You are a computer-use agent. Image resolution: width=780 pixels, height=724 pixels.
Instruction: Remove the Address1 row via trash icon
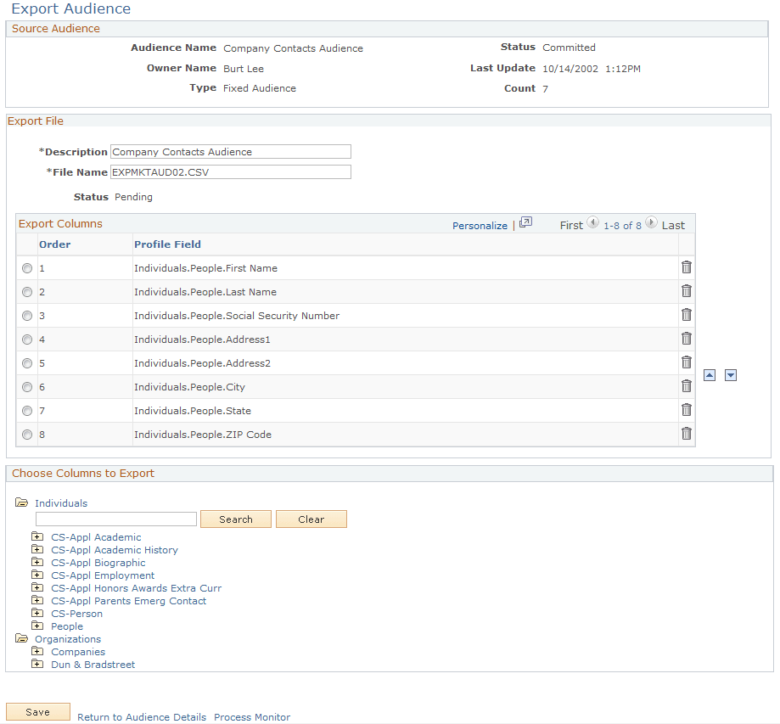click(687, 339)
